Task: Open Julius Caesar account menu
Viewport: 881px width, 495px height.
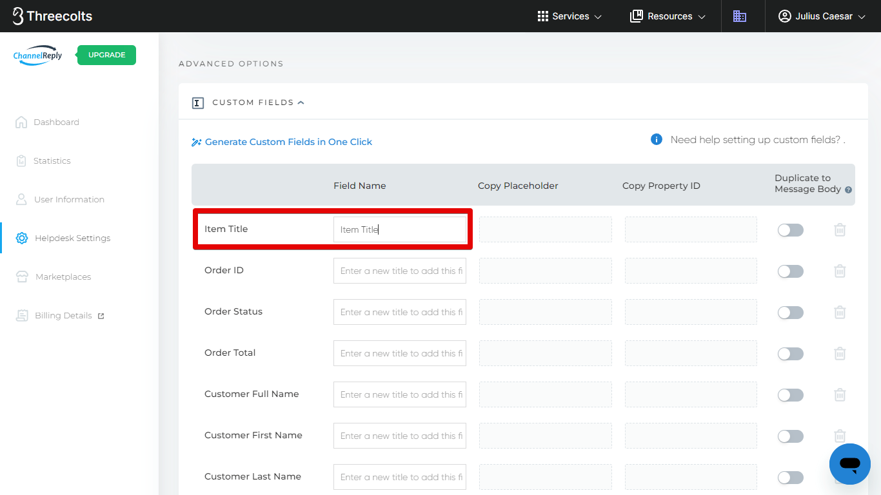Action: (822, 16)
